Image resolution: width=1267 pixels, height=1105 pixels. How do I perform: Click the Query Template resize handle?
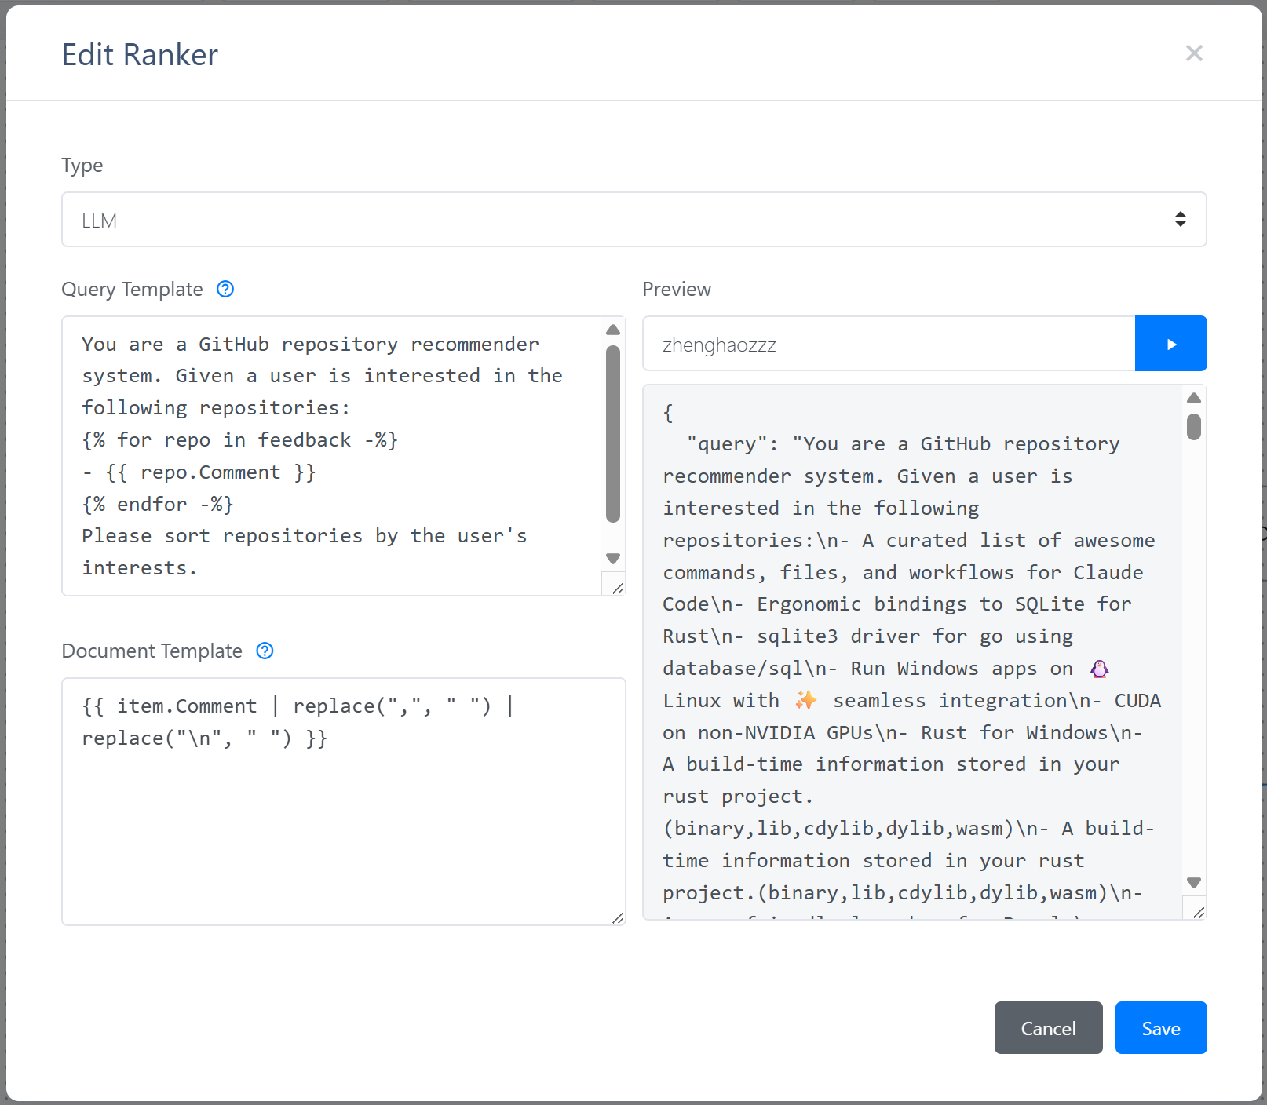coord(617,588)
